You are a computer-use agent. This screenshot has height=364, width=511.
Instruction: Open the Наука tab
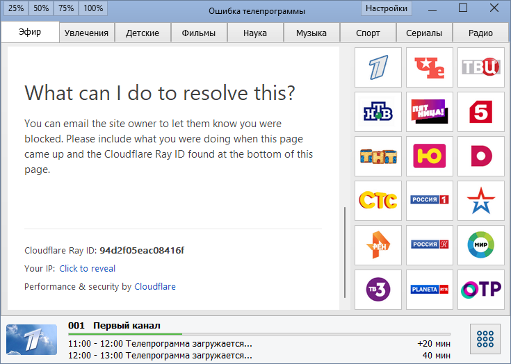pyautogui.click(x=255, y=33)
